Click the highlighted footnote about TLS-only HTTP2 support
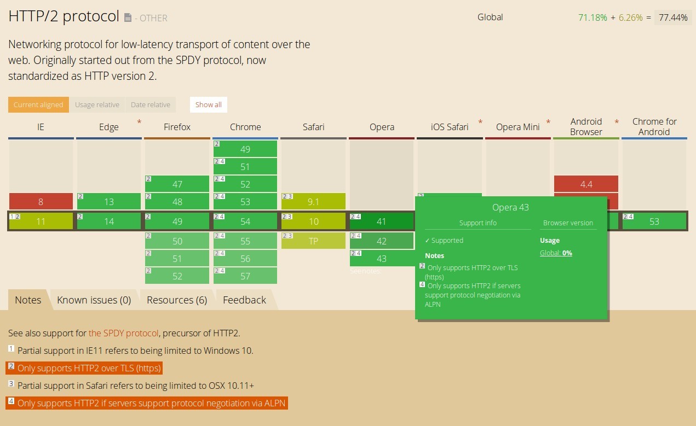This screenshot has width=696, height=426. [x=85, y=368]
